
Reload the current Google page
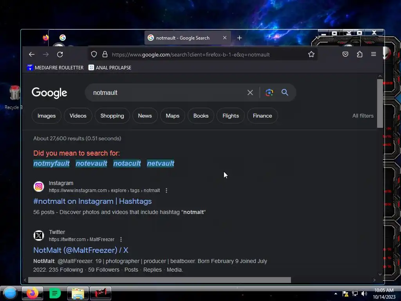coord(60,54)
